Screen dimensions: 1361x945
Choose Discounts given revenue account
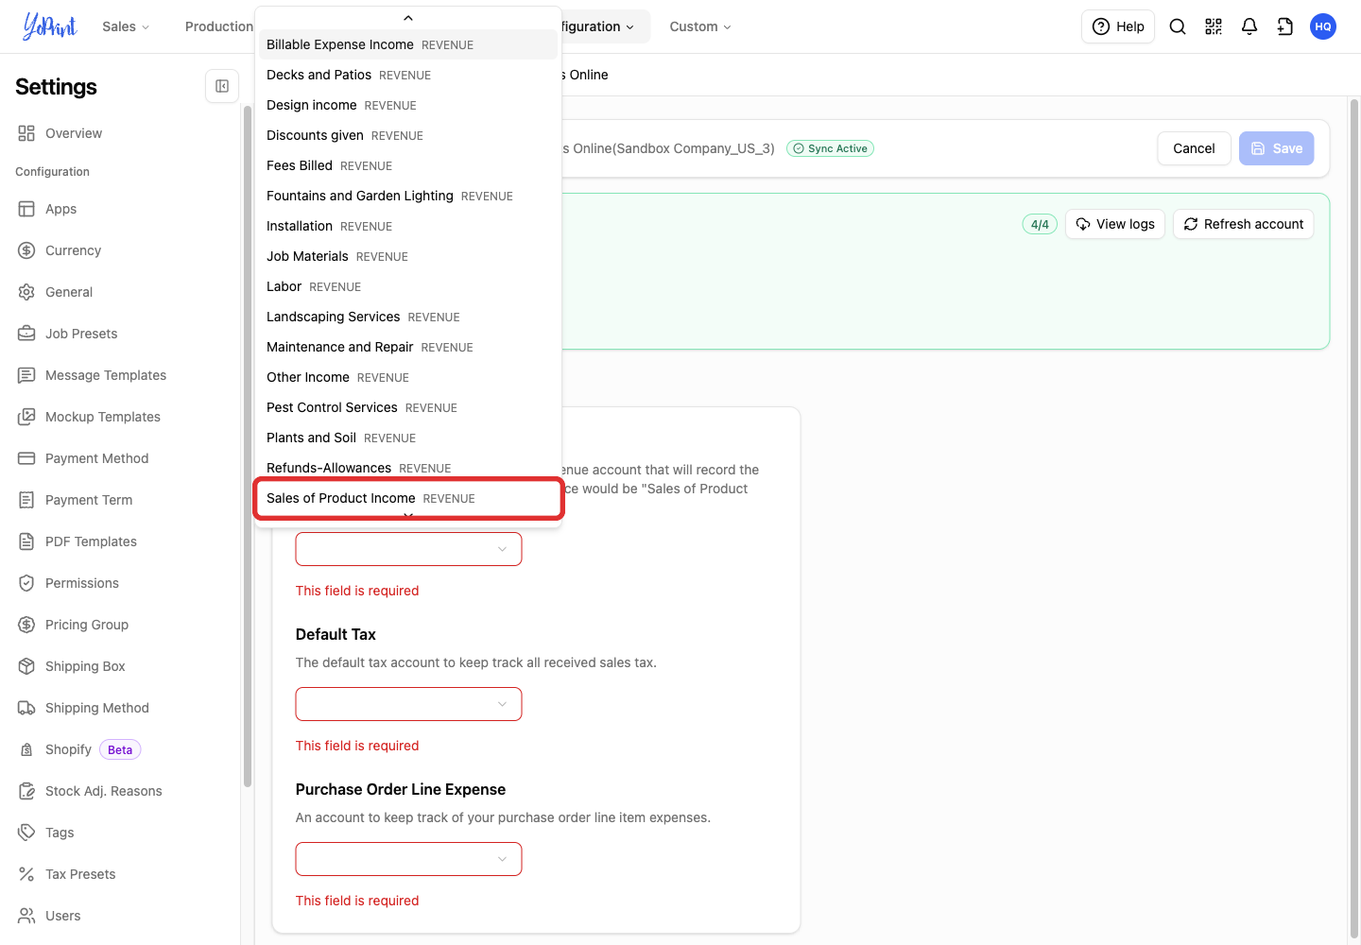[x=408, y=135]
